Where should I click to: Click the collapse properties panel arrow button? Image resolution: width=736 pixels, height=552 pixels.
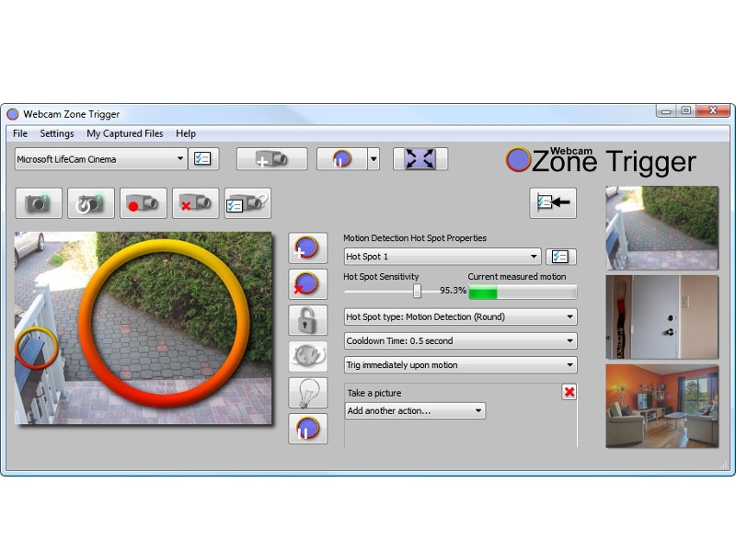(x=553, y=202)
